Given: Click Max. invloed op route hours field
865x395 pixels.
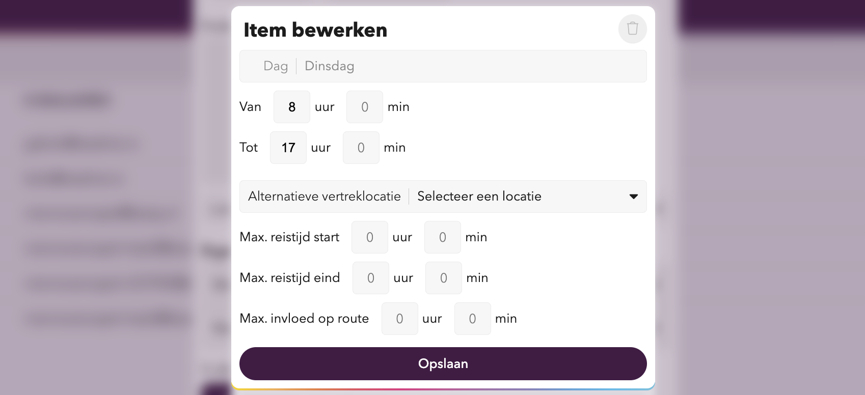Looking at the screenshot, I should [399, 319].
